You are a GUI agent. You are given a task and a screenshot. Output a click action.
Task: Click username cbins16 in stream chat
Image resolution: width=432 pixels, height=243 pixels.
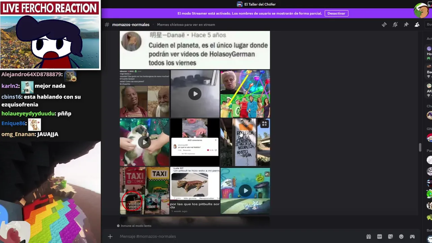tap(12, 97)
